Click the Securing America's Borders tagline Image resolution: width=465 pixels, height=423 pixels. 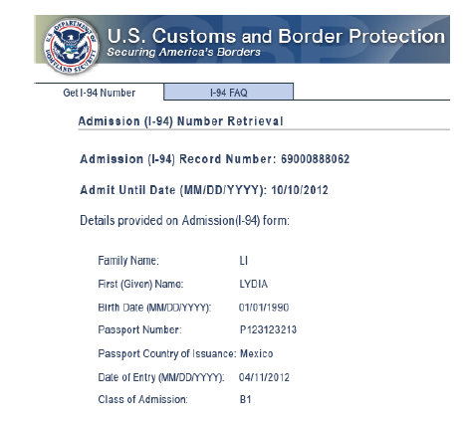183,52
